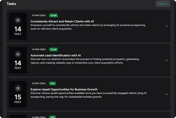
Task: Open 'Automate Lead Identification with AI' title
Action: (x=55, y=55)
